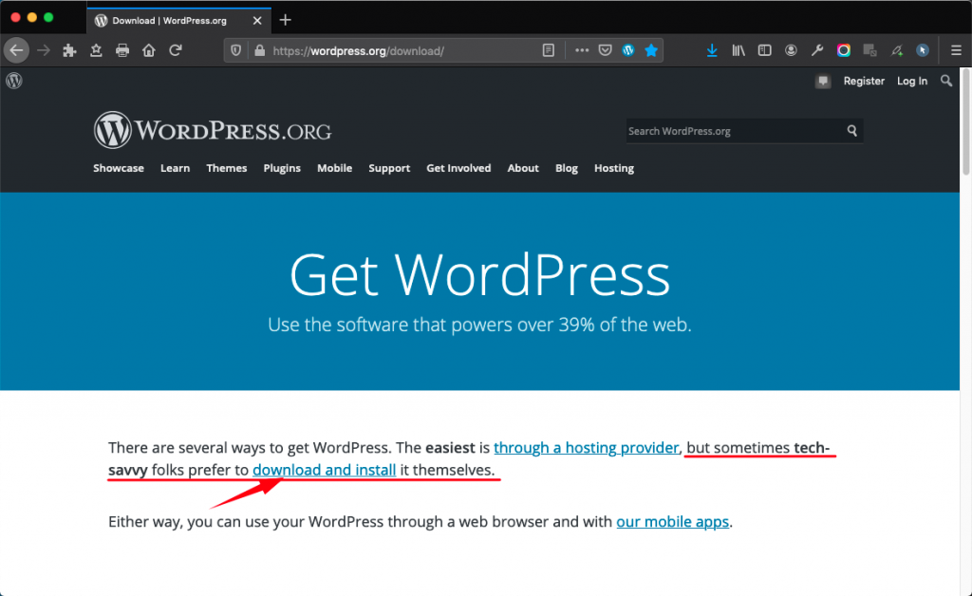Click the round cursor arrow extension icon
972x596 pixels.
(x=923, y=51)
